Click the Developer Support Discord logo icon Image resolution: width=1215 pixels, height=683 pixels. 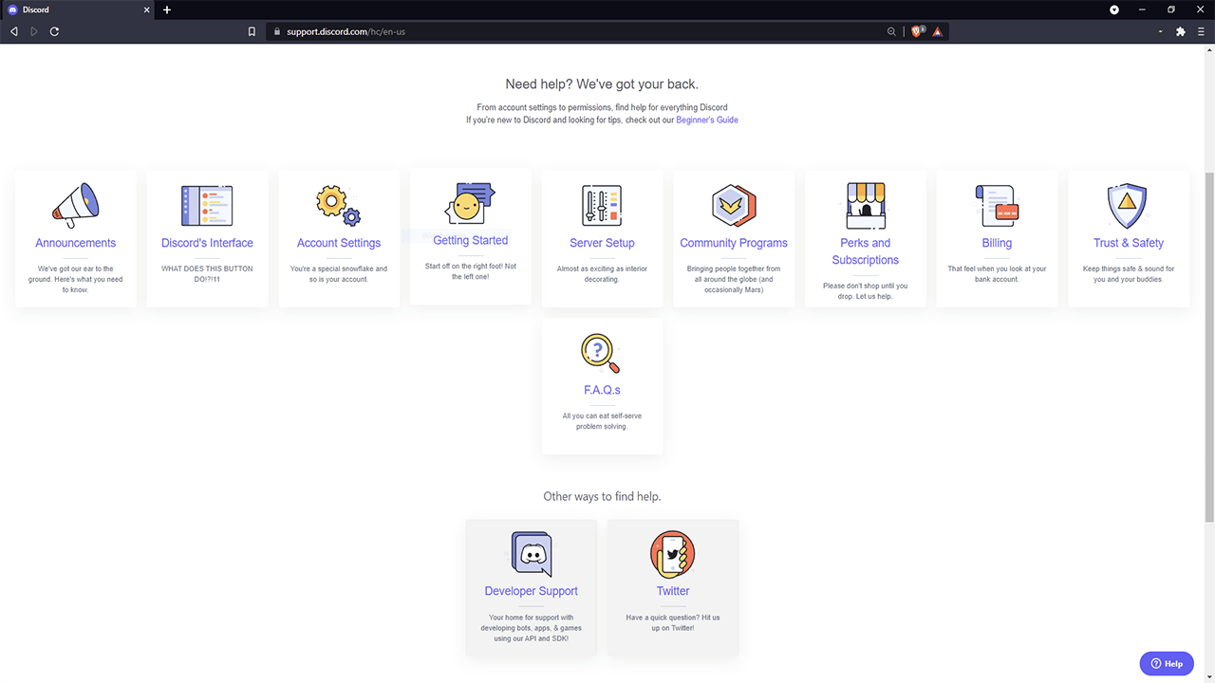[532, 554]
